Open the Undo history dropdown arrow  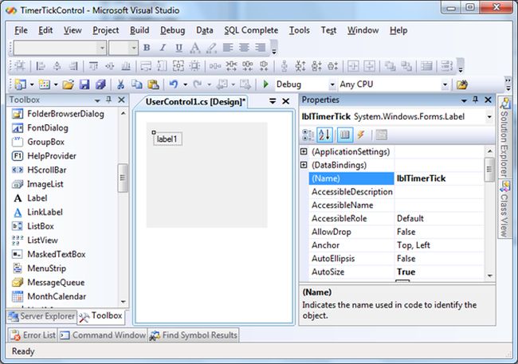pos(185,84)
